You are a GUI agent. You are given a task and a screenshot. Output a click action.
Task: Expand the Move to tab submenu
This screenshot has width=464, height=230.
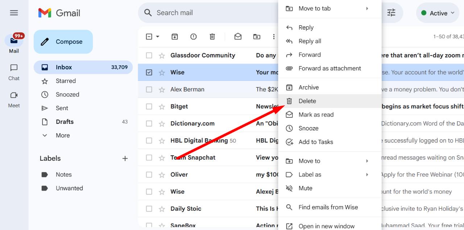point(330,8)
